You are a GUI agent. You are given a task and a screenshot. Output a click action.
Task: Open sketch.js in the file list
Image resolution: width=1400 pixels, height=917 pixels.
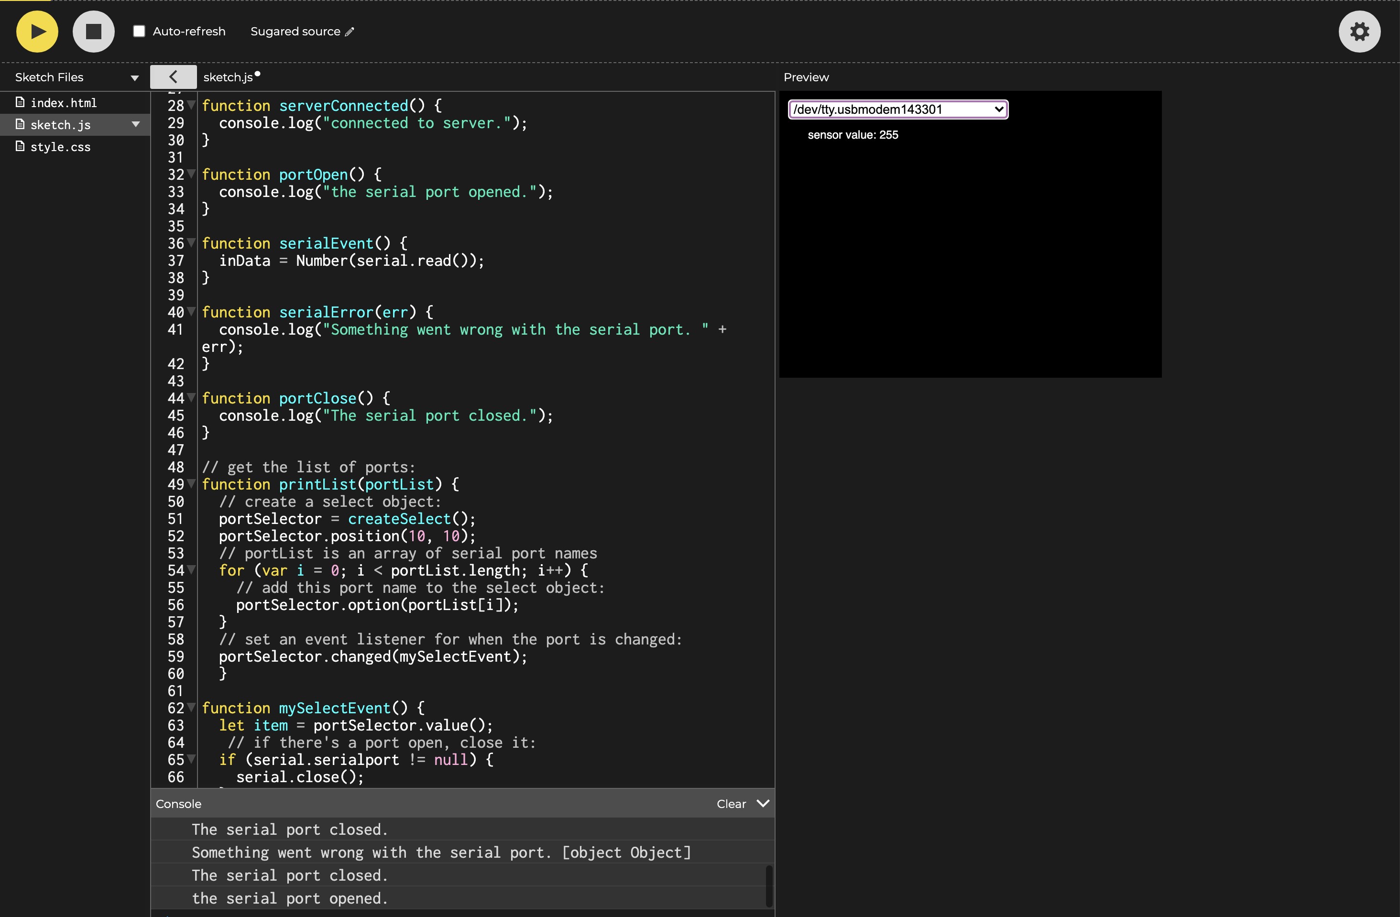tap(61, 125)
